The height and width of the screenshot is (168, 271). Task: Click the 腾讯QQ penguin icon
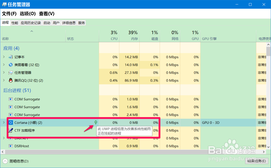[x=11, y=80]
